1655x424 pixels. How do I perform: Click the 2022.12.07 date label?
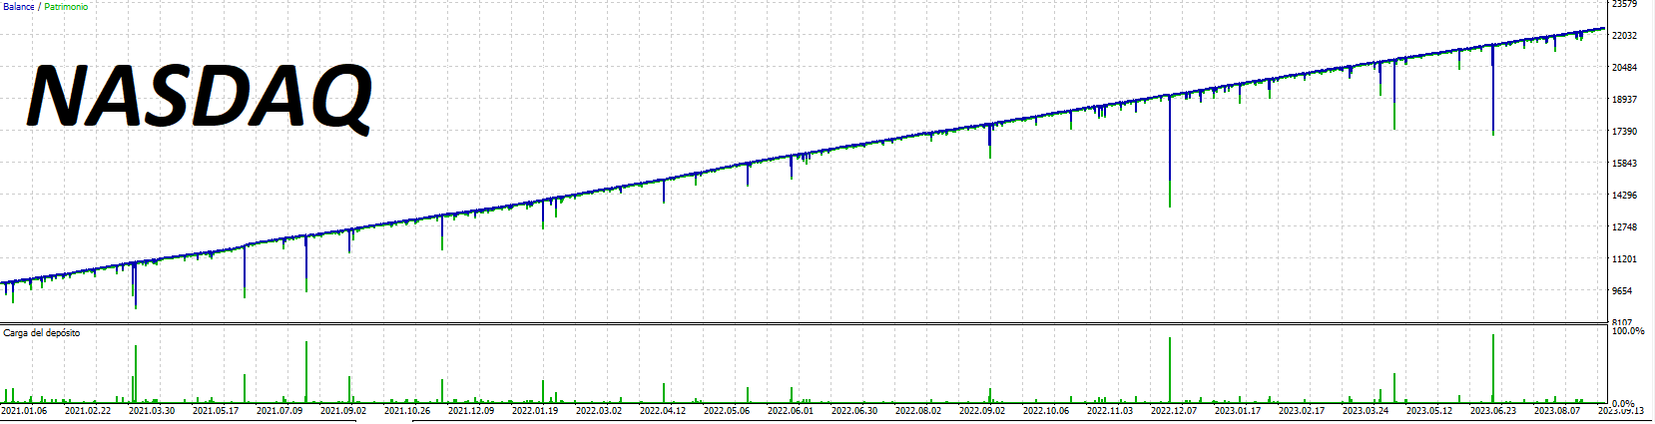tap(1174, 410)
